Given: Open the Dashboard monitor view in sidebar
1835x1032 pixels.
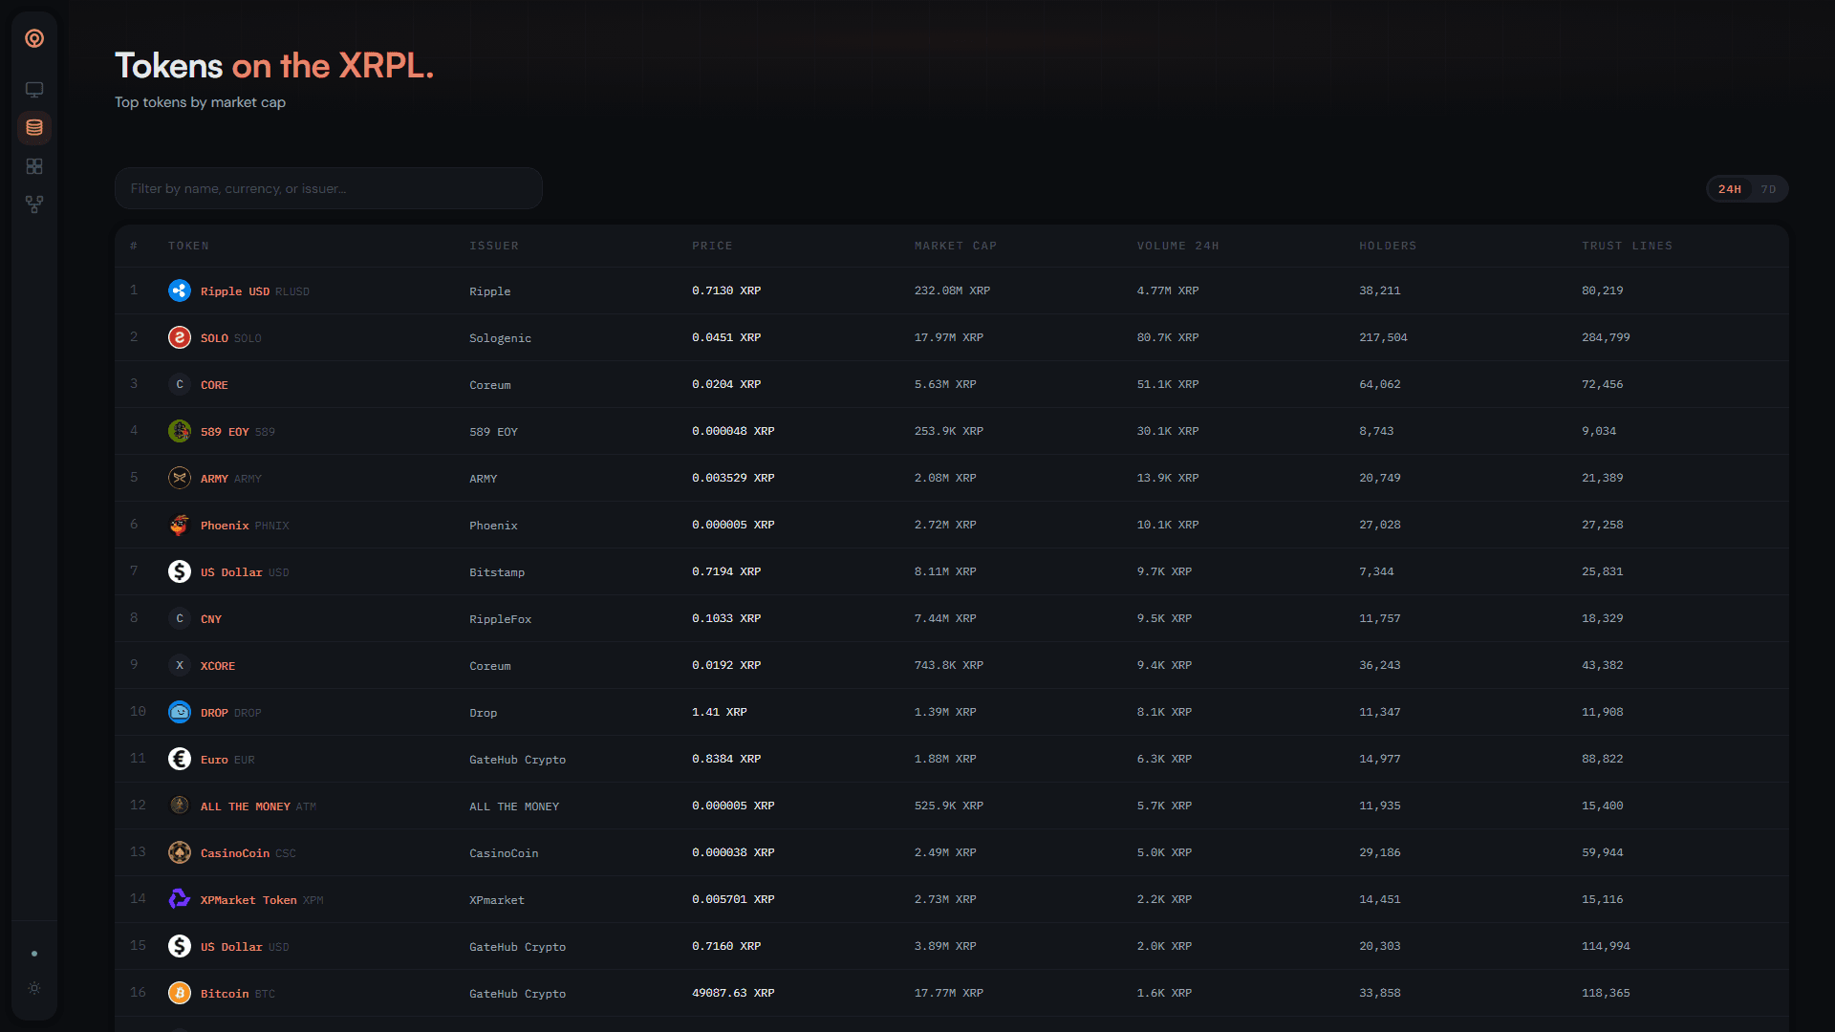Looking at the screenshot, I should click(x=34, y=89).
